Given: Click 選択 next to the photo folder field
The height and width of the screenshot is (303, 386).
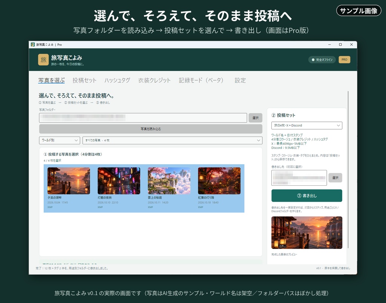Looking at the screenshot, I should point(255,118).
